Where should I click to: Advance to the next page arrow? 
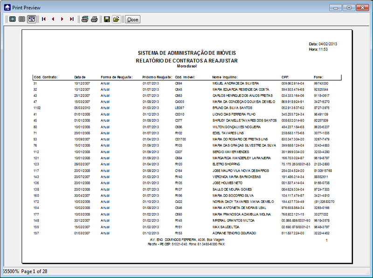point(62,19)
